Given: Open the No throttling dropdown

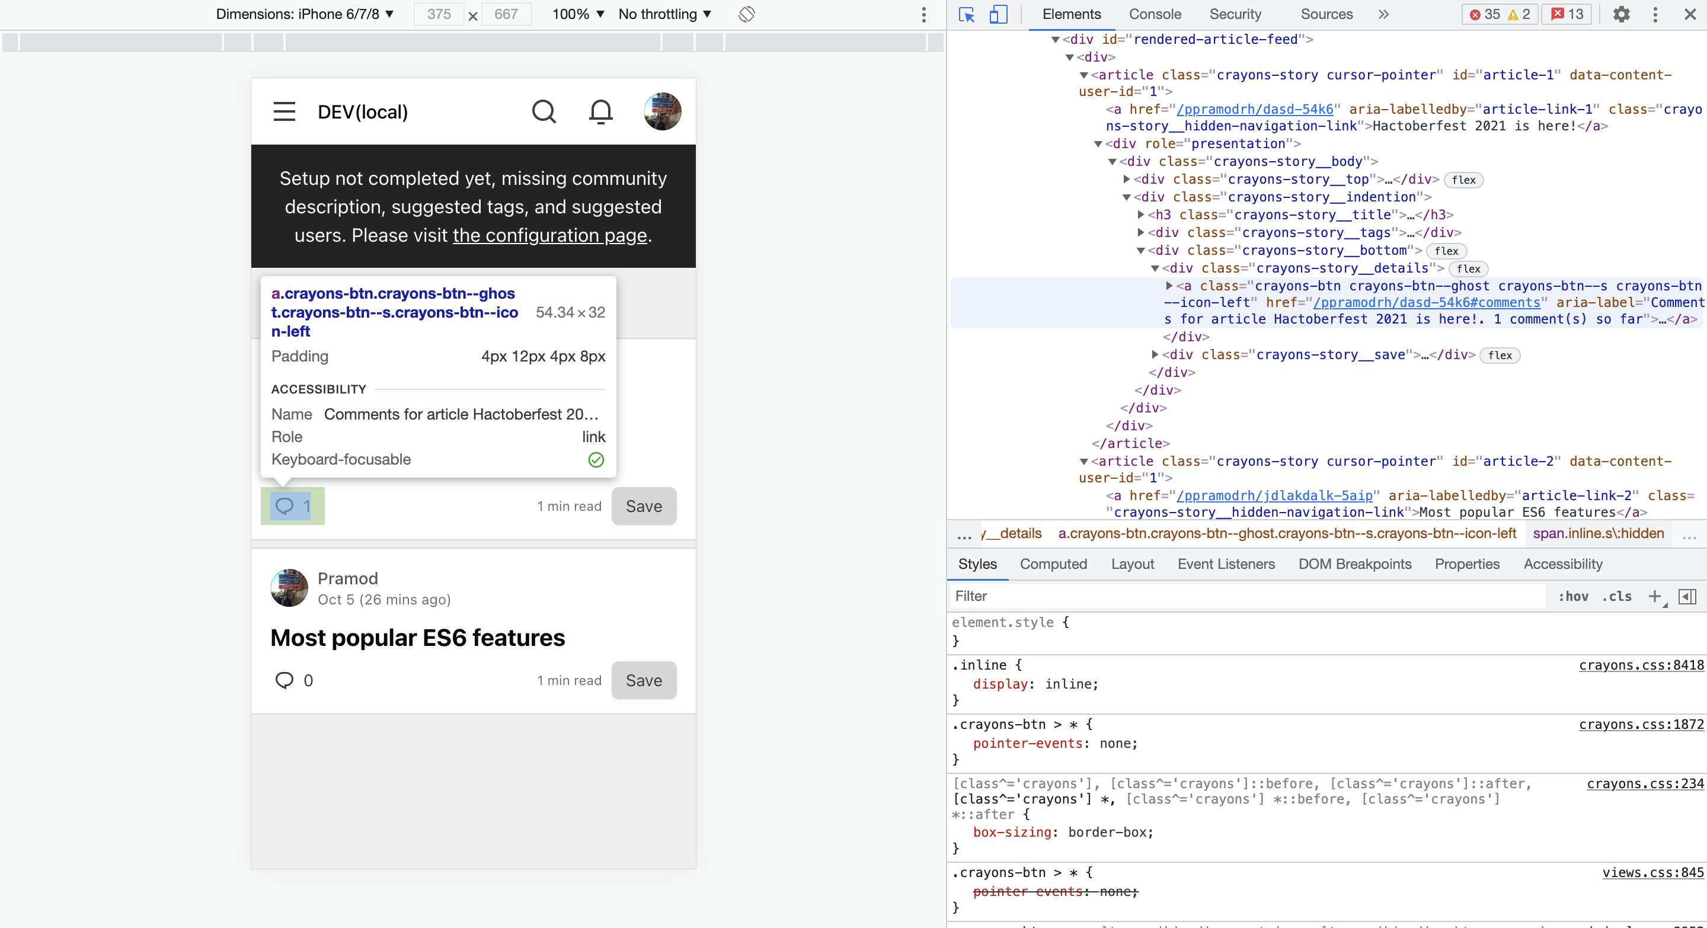Looking at the screenshot, I should tap(664, 15).
